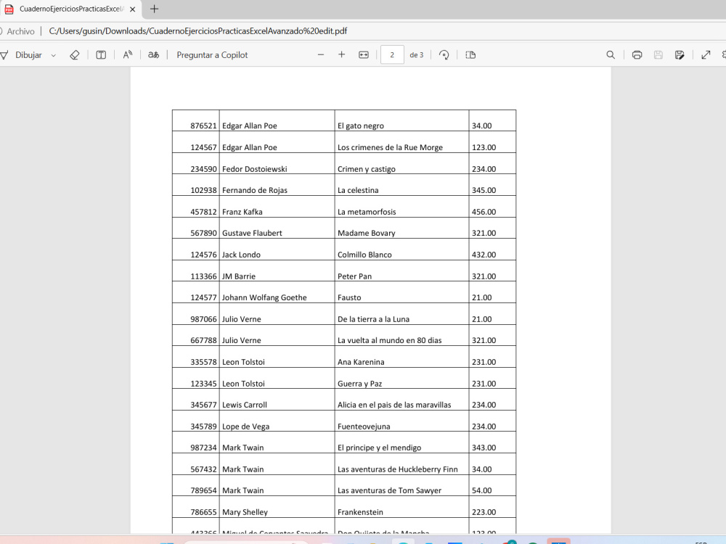The width and height of the screenshot is (726, 544).
Task: Select the CuadernoEjerciciosPracticasExcel PDF tab
Action: (71, 9)
